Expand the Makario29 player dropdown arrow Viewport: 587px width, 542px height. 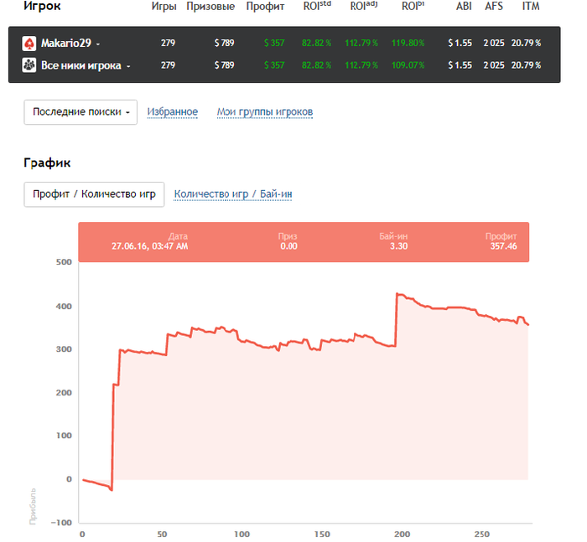[98, 44]
